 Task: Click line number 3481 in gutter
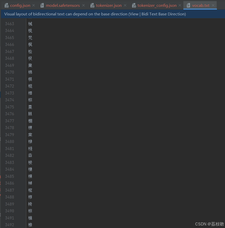tap(10, 149)
